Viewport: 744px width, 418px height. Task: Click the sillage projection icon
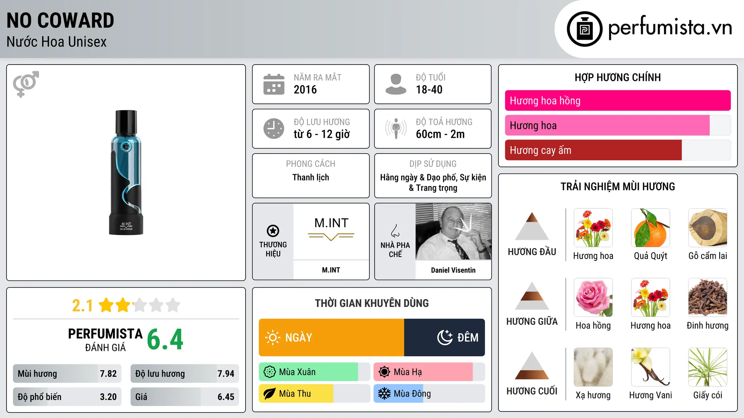pyautogui.click(x=396, y=128)
